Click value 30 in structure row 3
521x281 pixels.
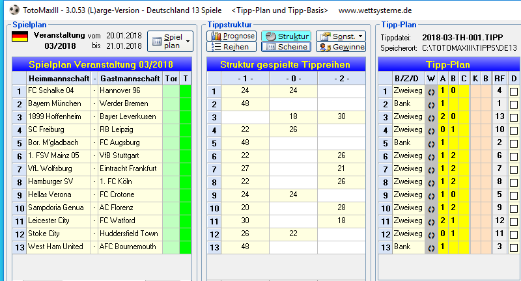(x=341, y=117)
